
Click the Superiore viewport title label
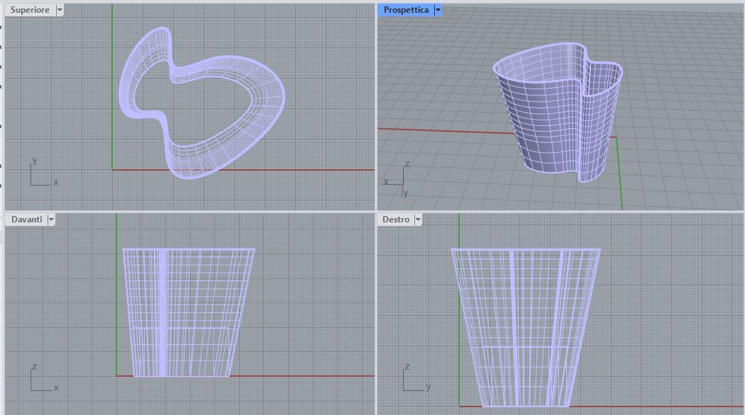point(30,10)
